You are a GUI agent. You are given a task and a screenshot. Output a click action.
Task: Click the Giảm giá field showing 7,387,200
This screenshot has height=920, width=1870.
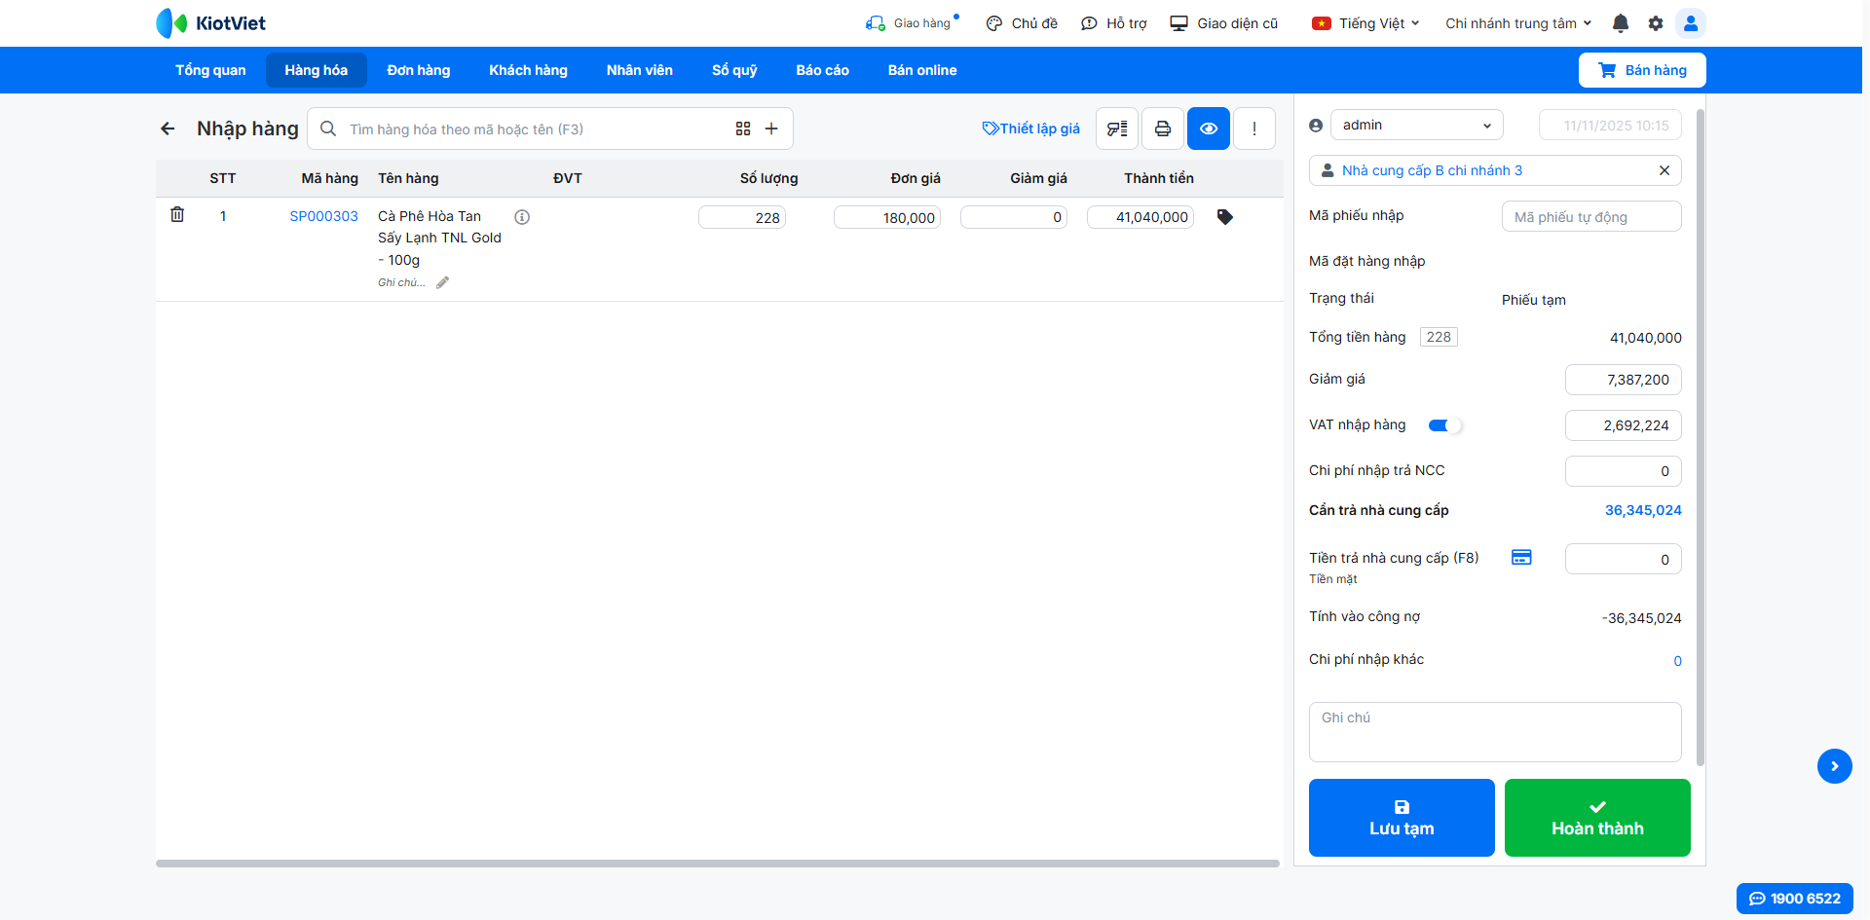tap(1623, 380)
